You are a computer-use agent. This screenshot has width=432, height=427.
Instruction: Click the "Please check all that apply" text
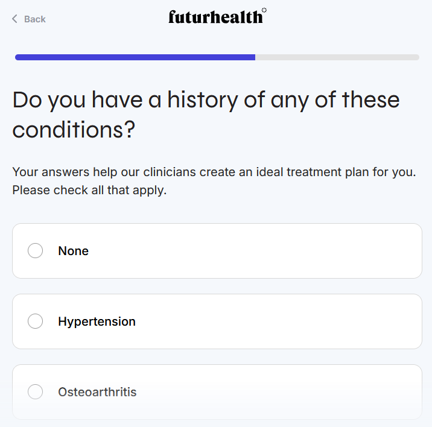89,190
